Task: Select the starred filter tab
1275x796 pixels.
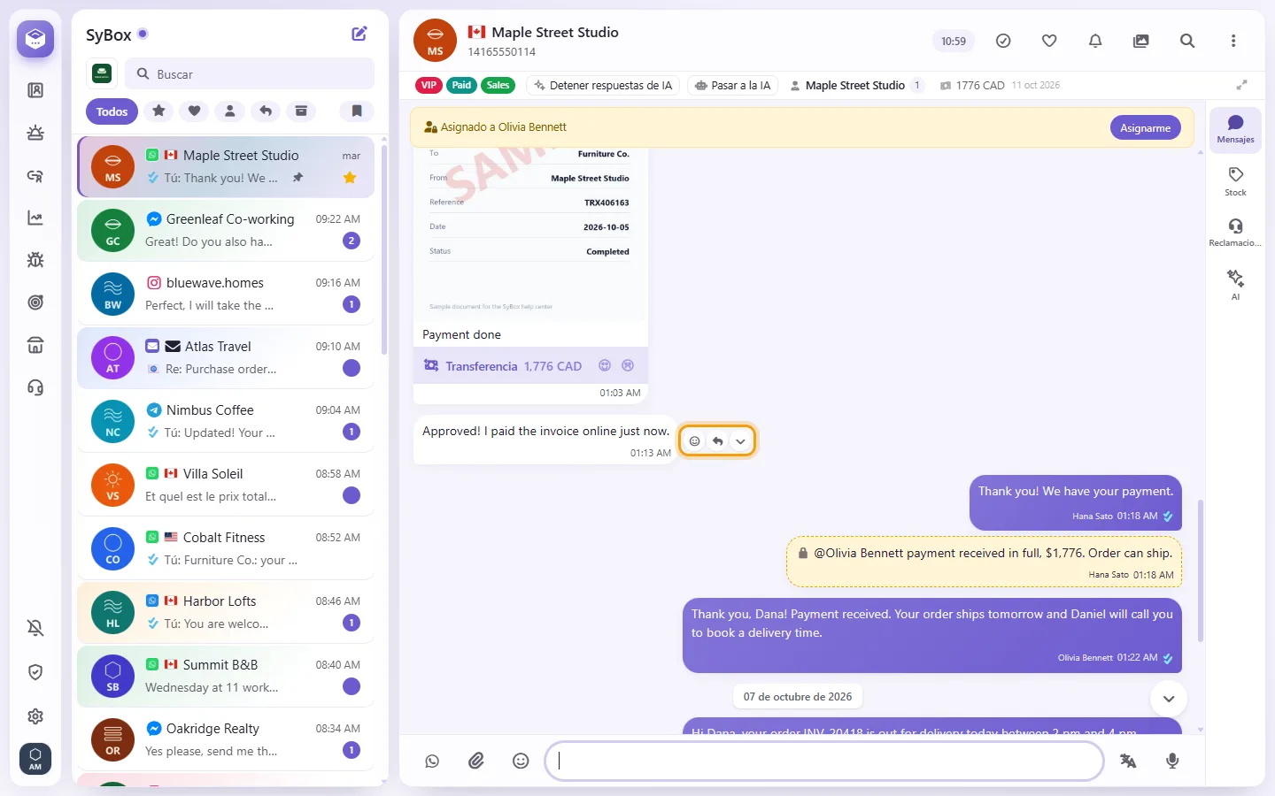Action: (x=158, y=111)
